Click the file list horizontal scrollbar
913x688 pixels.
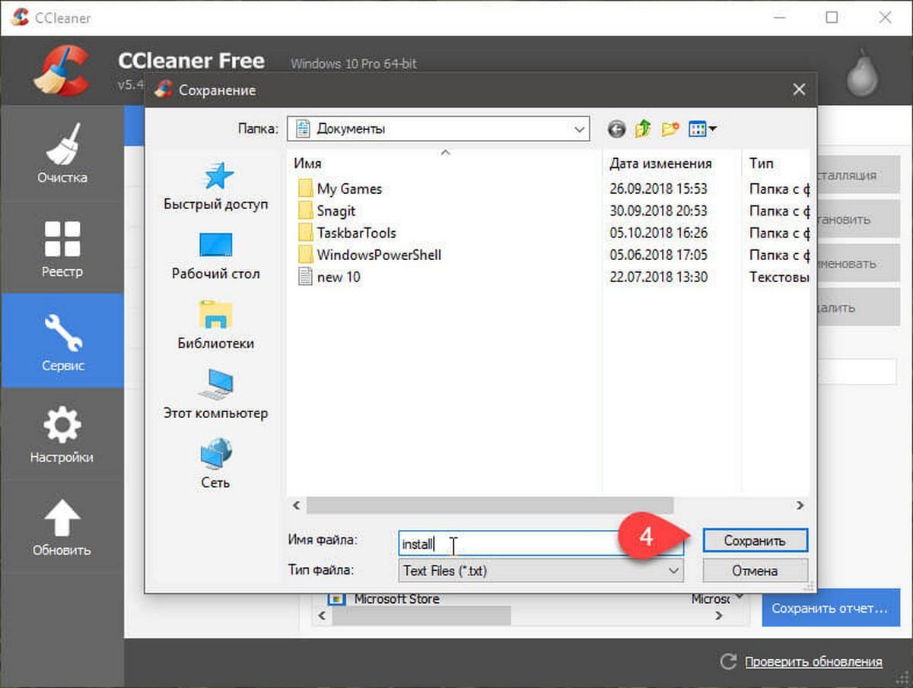[x=490, y=505]
